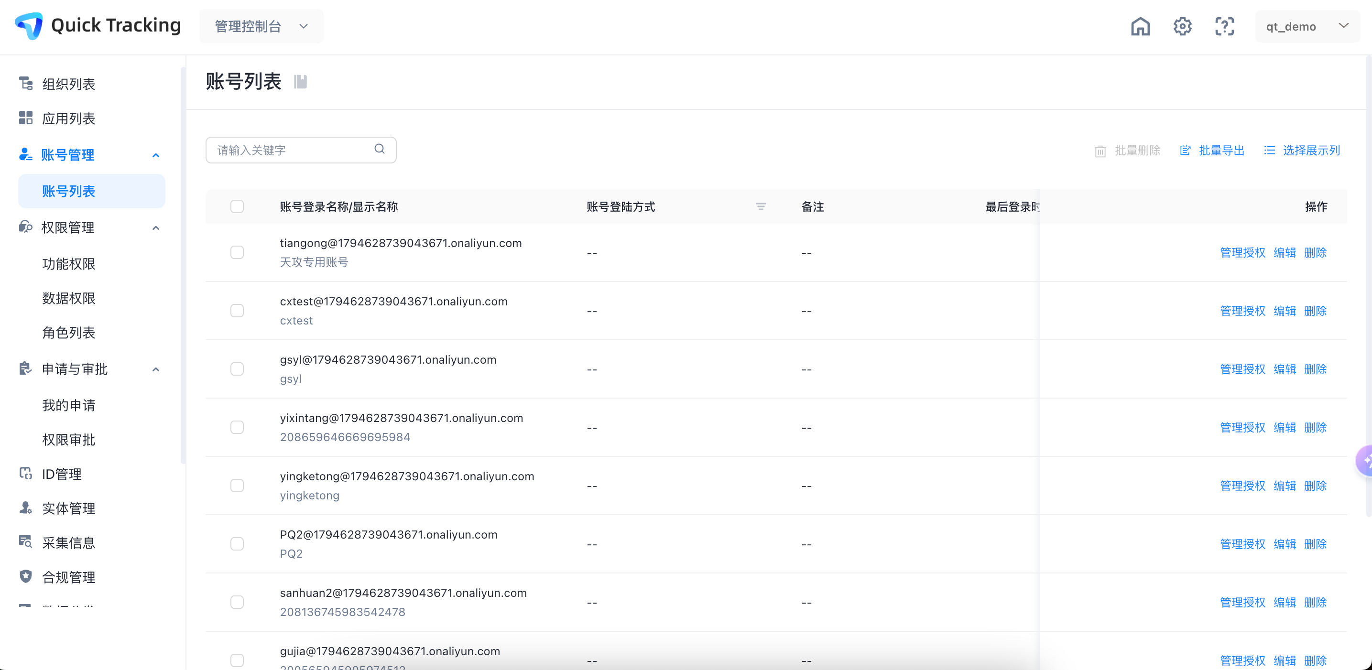Collapse the 账号管理 section chevron
This screenshot has width=1372, height=670.
[x=155, y=155]
